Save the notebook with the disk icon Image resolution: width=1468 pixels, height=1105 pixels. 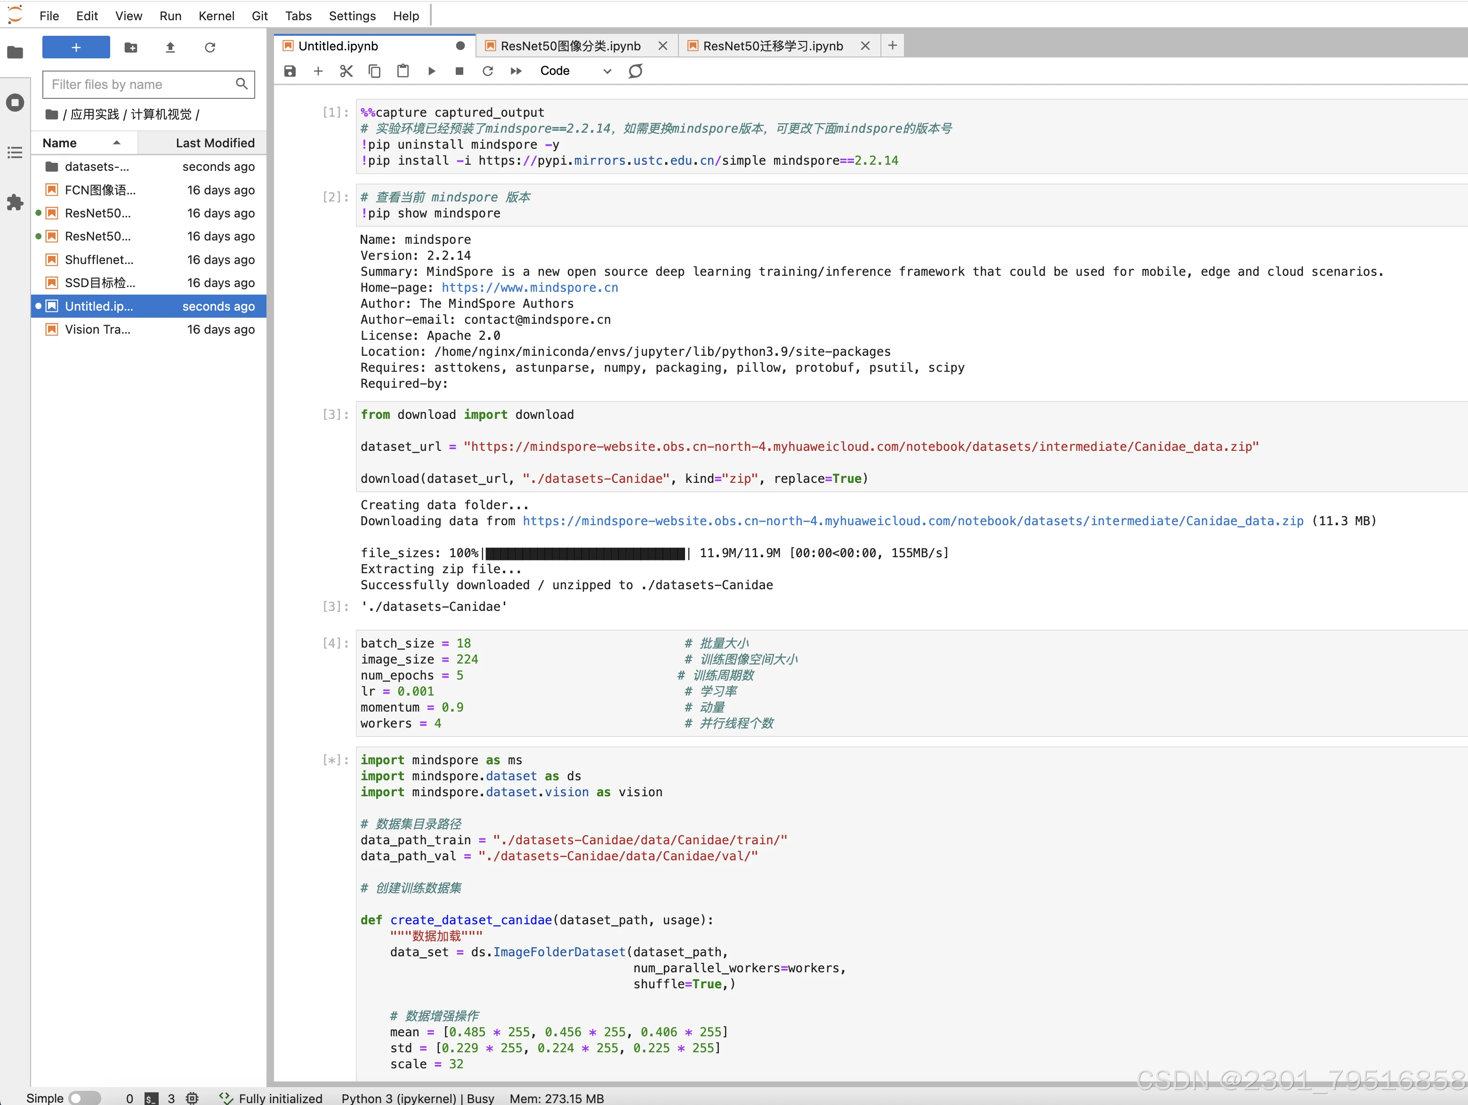point(290,71)
